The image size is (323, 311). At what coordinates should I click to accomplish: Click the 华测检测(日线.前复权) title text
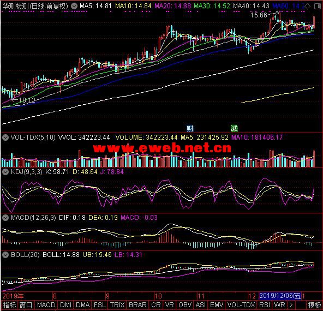35,6
